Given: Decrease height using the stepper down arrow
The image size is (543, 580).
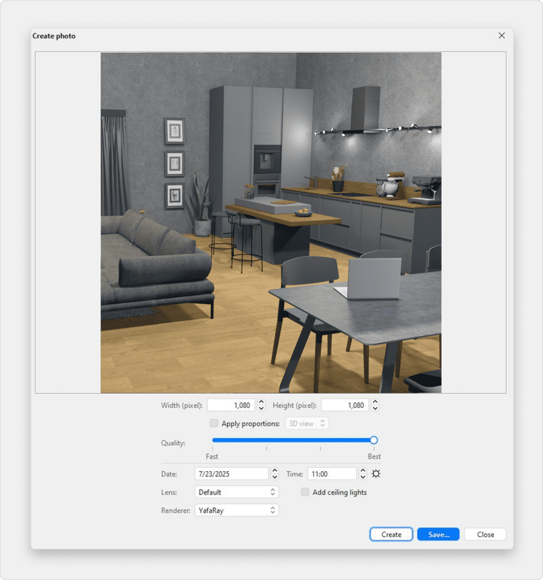Looking at the screenshot, I should pos(375,408).
